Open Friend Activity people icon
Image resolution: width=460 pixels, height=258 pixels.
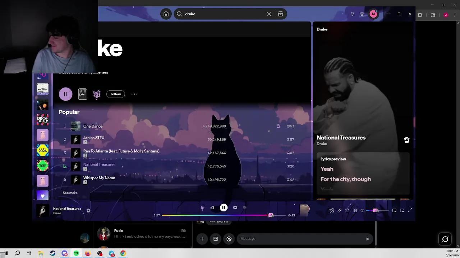362,14
